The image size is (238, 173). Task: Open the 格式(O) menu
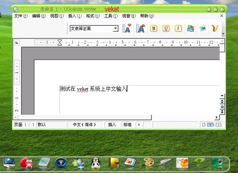pyautogui.click(x=93, y=16)
